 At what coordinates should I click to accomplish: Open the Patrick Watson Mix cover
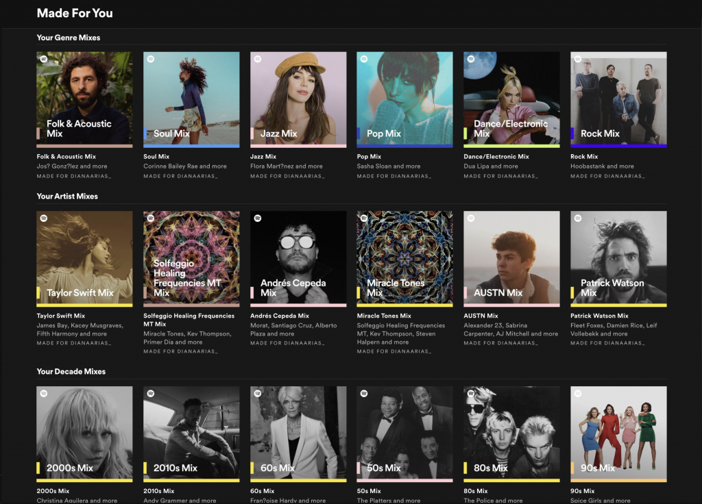click(x=619, y=259)
